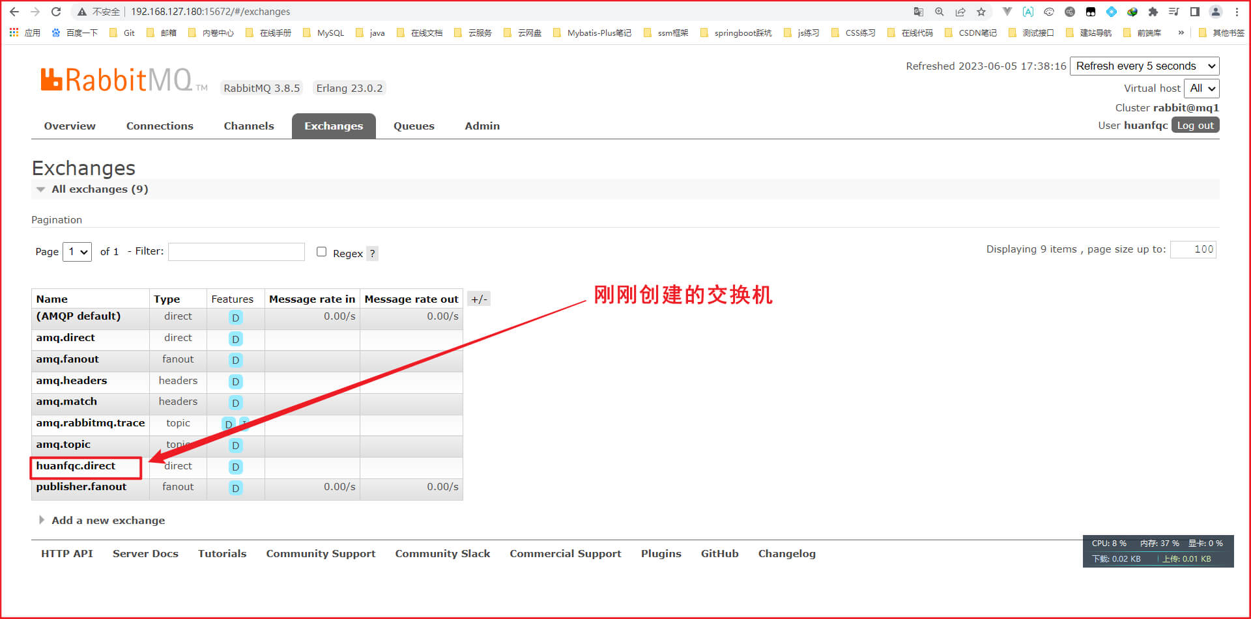Open the Changelog footer link
The image size is (1251, 619).
coord(786,554)
